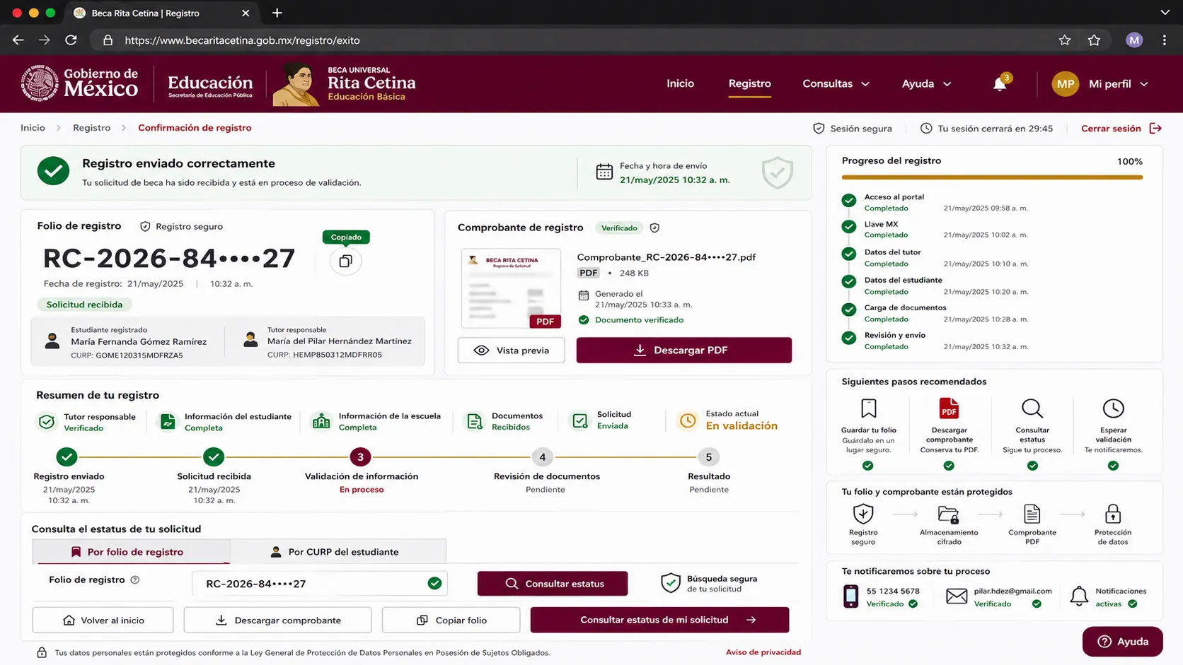Click the check under Descargar comprobante step
The width and height of the screenshot is (1183, 665).
tap(949, 466)
